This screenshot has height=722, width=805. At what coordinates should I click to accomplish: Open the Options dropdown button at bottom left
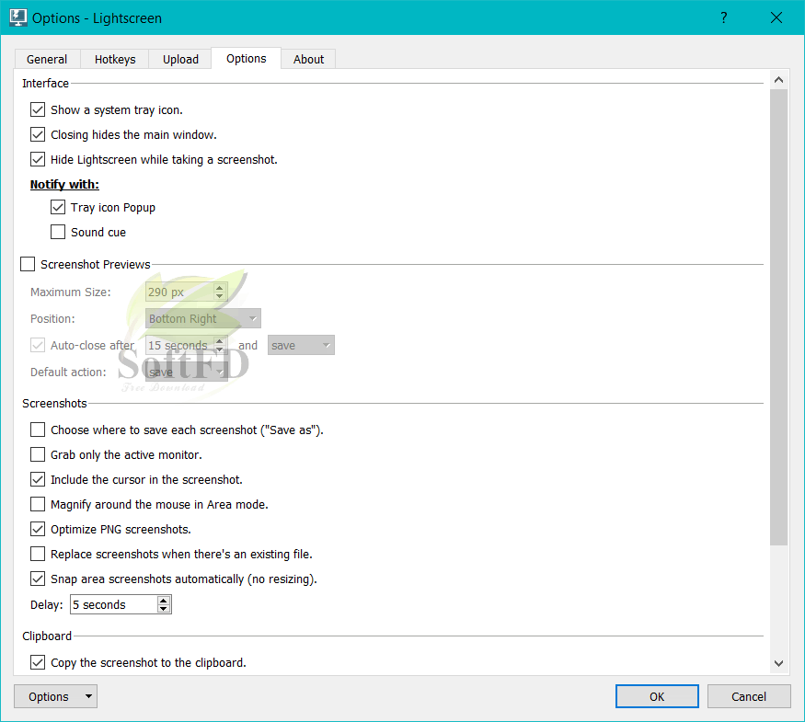(55, 696)
